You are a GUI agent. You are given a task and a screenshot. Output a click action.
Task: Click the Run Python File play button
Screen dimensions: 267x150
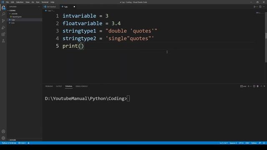254,7
